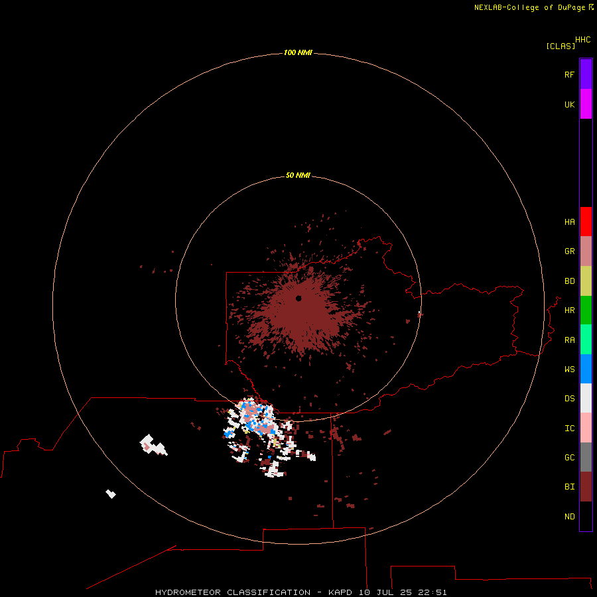Click the blue WS legend color swatch

[586, 369]
